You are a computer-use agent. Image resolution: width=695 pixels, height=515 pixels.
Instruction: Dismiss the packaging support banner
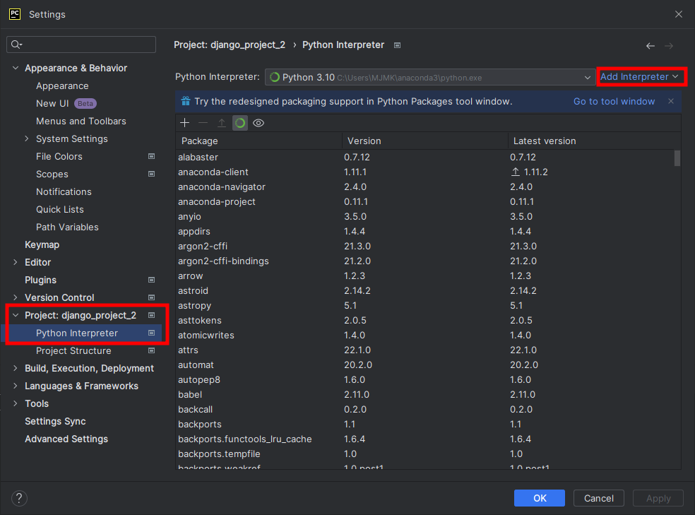pyautogui.click(x=671, y=101)
